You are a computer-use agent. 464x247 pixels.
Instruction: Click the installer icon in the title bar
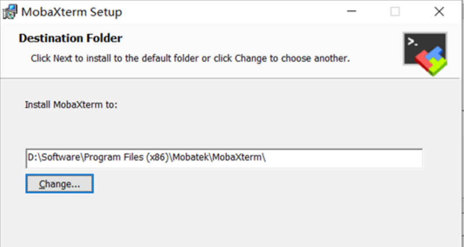tap(11, 11)
